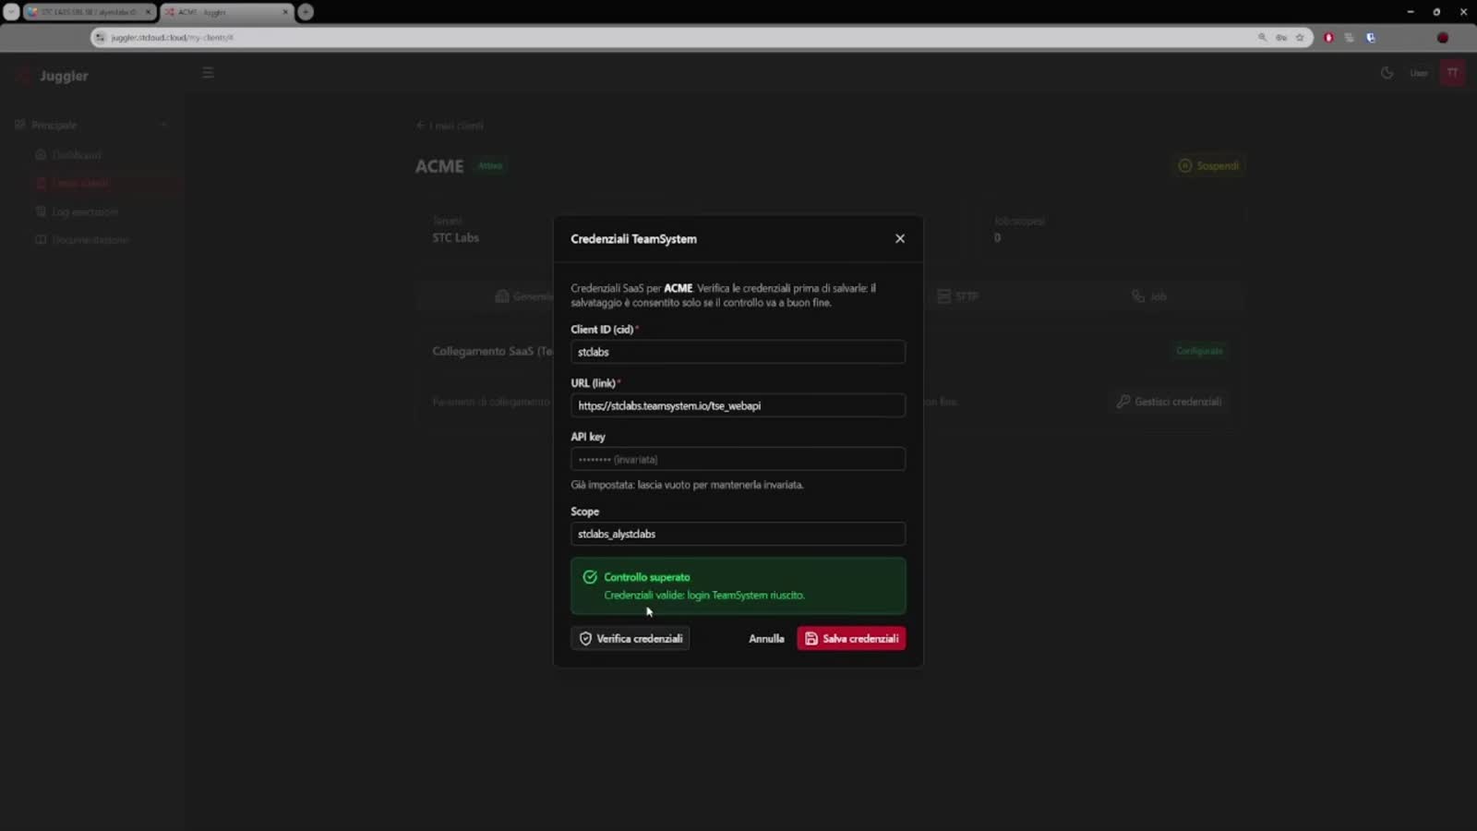The width and height of the screenshot is (1477, 831).
Task: Switch to the SFTP tab
Action: [957, 296]
